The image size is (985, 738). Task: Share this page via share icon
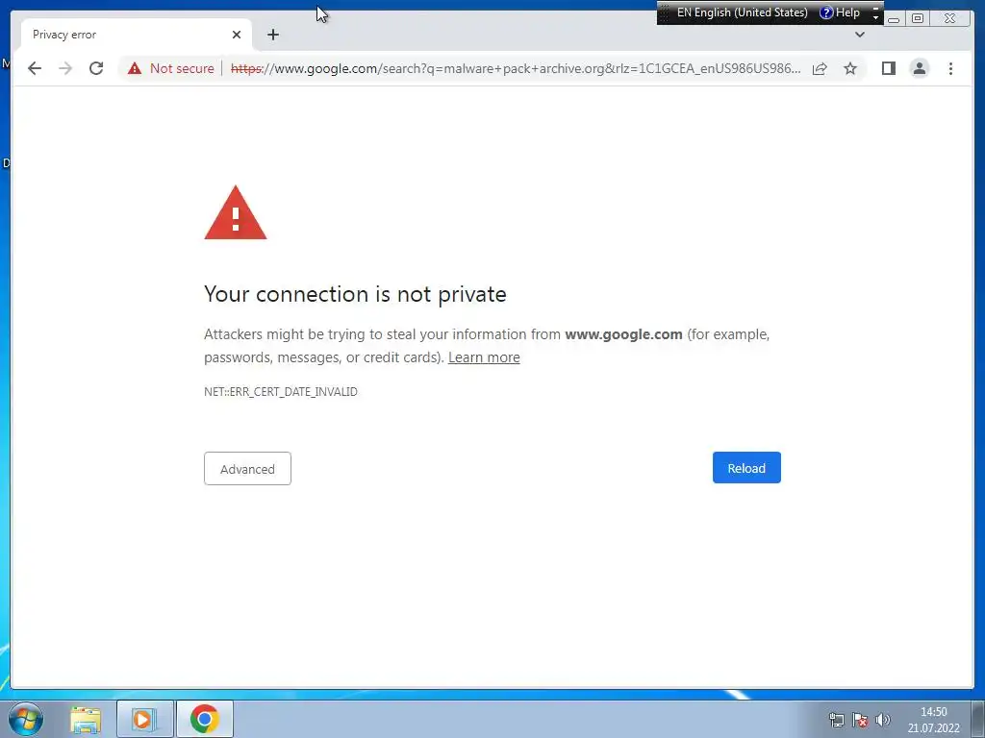[820, 68]
